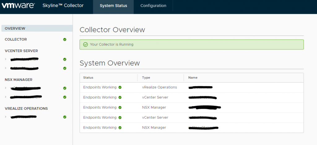Select COLLECTOR in the sidebar
The image size is (317, 145).
point(16,39)
